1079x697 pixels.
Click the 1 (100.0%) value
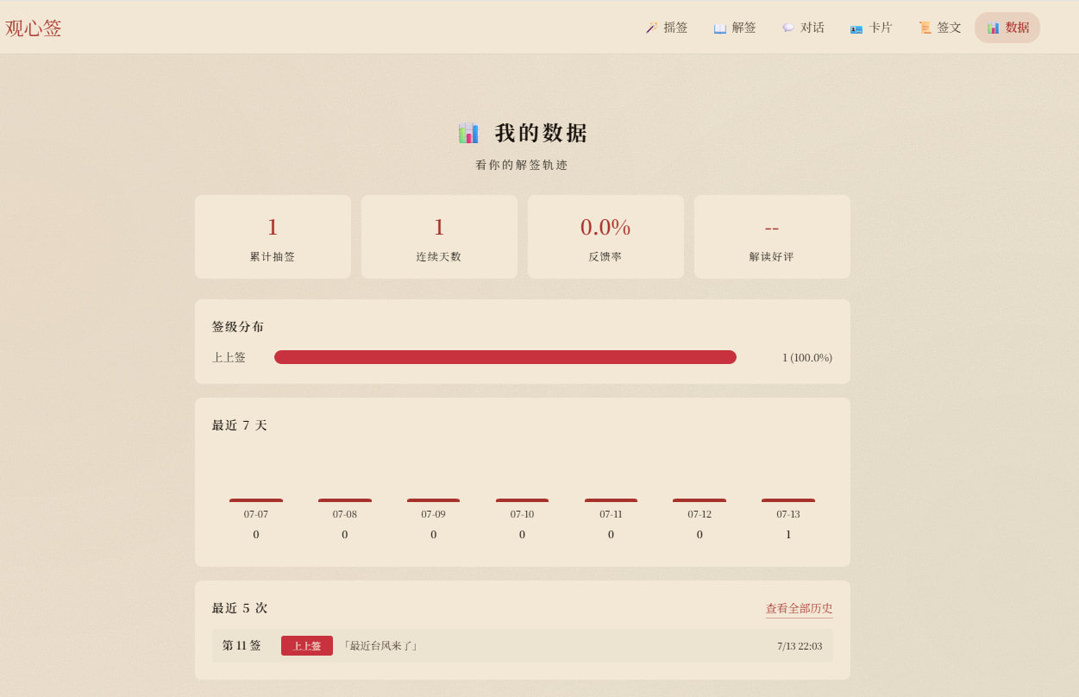pos(807,357)
